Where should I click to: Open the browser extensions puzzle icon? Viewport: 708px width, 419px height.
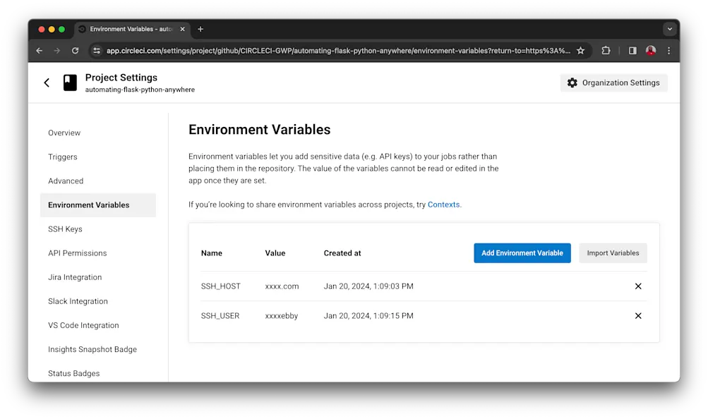pyautogui.click(x=605, y=50)
